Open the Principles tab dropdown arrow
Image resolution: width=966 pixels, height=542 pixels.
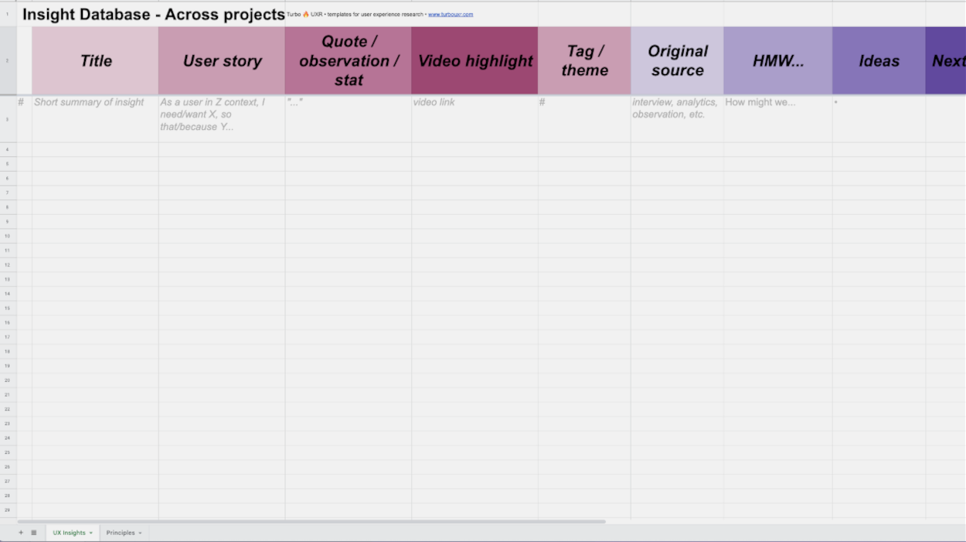point(139,533)
